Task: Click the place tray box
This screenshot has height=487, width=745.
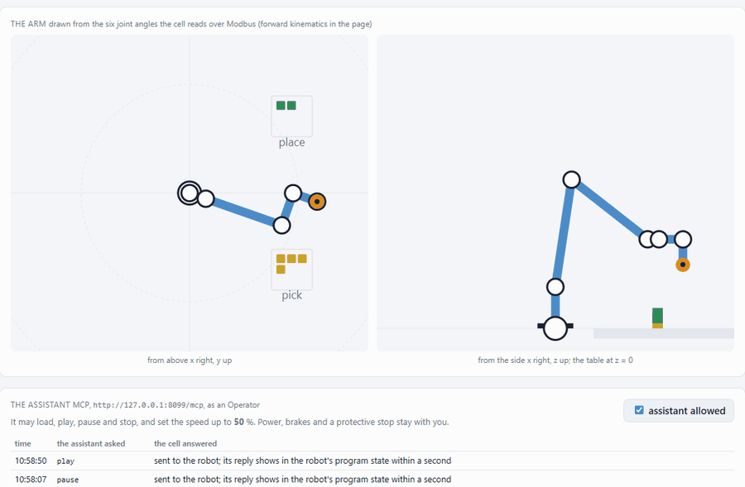Action: click(291, 117)
